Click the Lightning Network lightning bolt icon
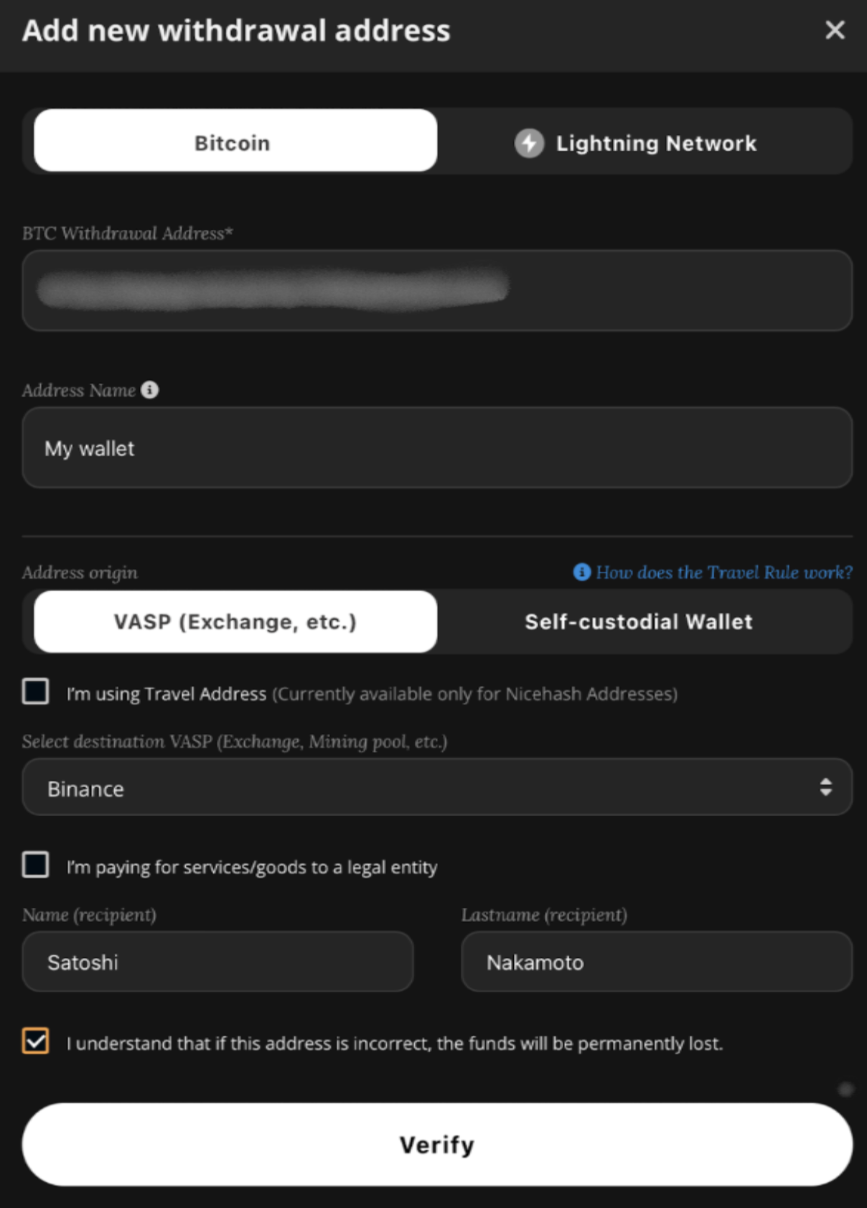Viewport: 867px width, 1208px height. coord(529,142)
